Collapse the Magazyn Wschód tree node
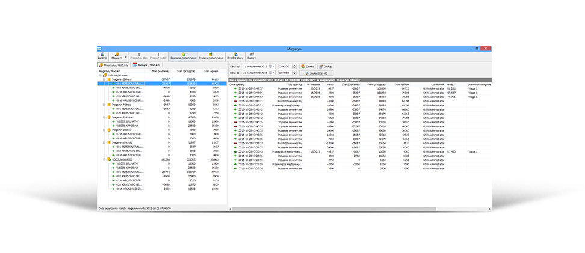Image resolution: width=585 pixels, height=253 pixels. click(x=104, y=142)
